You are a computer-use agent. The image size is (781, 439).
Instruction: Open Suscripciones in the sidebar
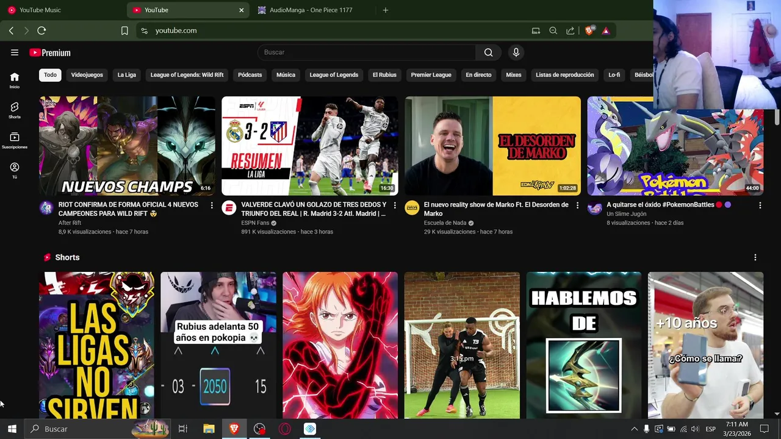click(15, 140)
